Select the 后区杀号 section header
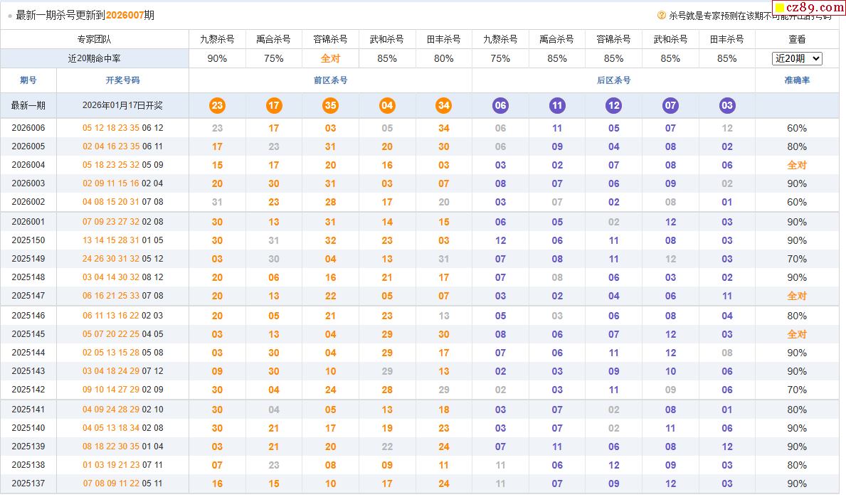Screen dimensions: 846x497 tap(613, 80)
